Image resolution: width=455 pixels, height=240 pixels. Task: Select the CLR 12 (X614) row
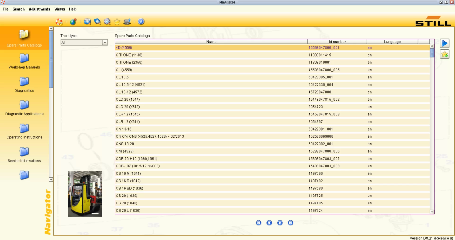coord(272,122)
